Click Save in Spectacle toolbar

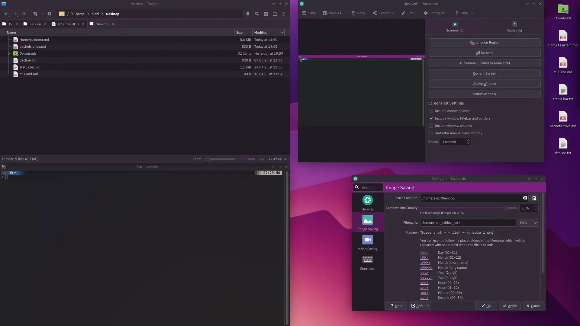click(309, 13)
